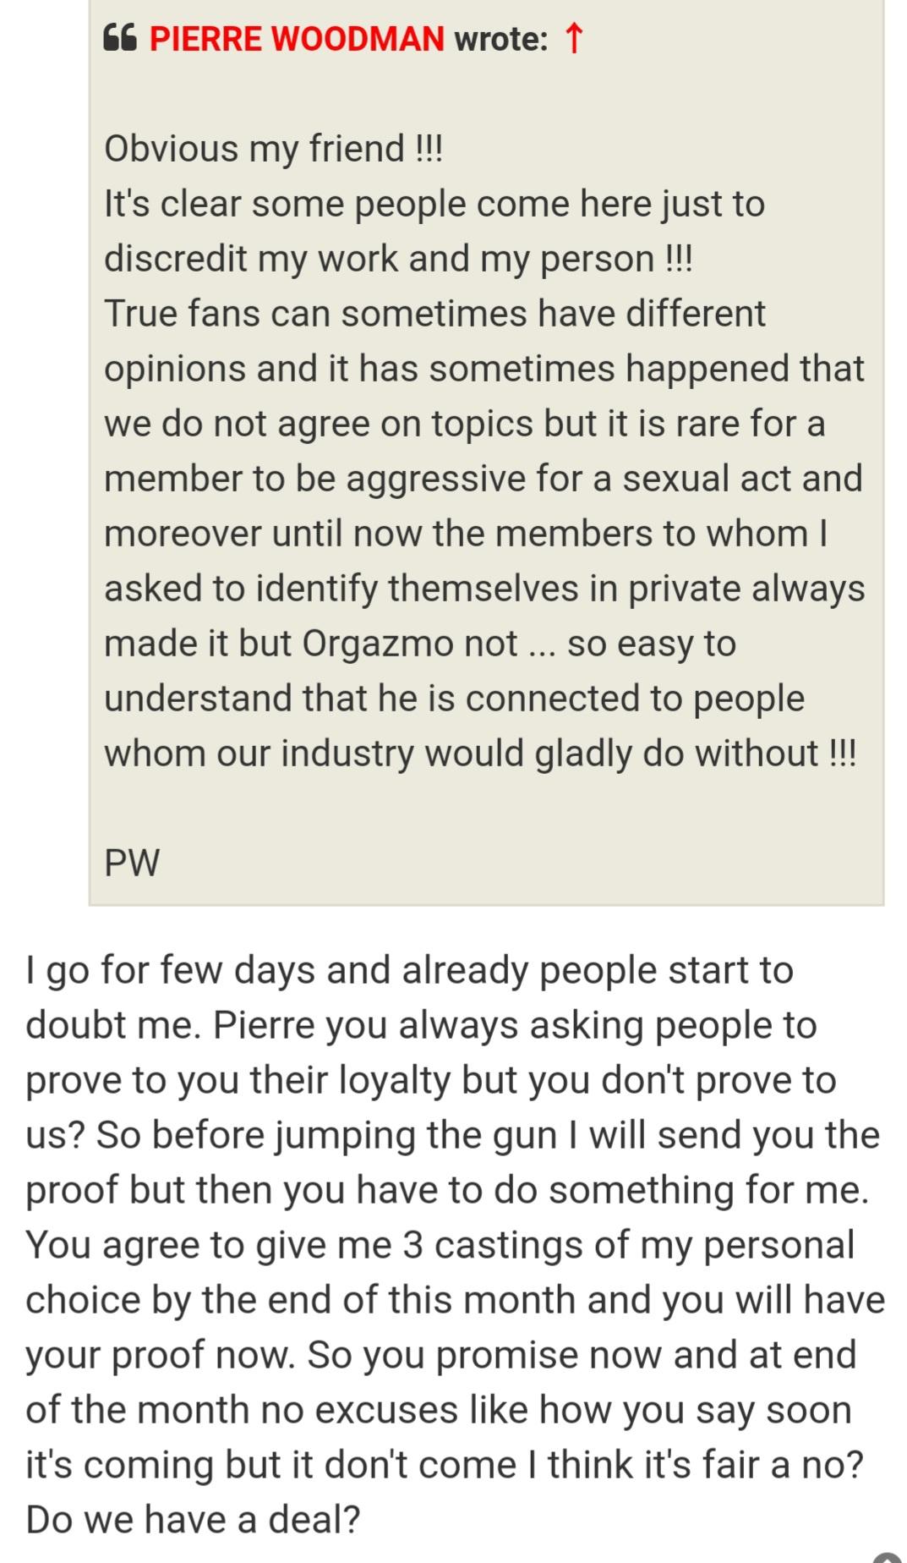
Task: Tap the scroll-to-top button at bottom right
Action: (889, 1555)
